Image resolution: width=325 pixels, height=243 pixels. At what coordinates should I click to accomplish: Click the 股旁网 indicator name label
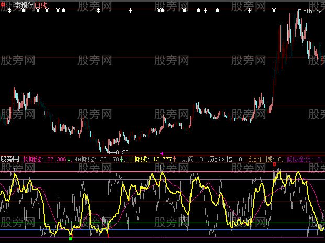(10, 159)
